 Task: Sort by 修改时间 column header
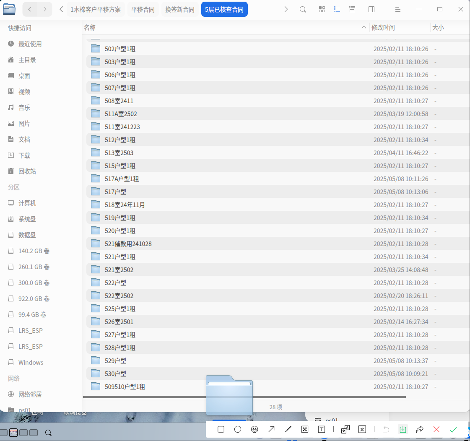[383, 28]
